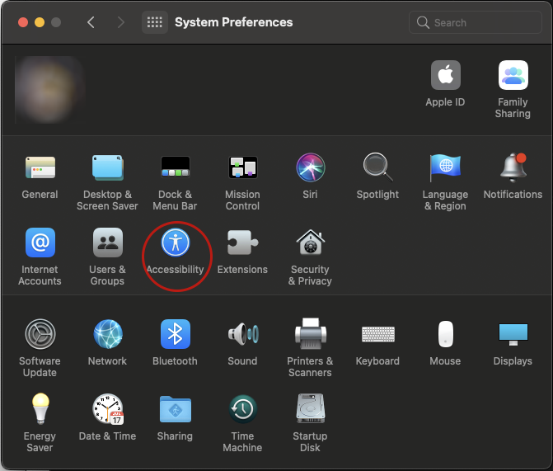The width and height of the screenshot is (553, 471).
Task: Go back with the left chevron
Action: click(x=91, y=22)
